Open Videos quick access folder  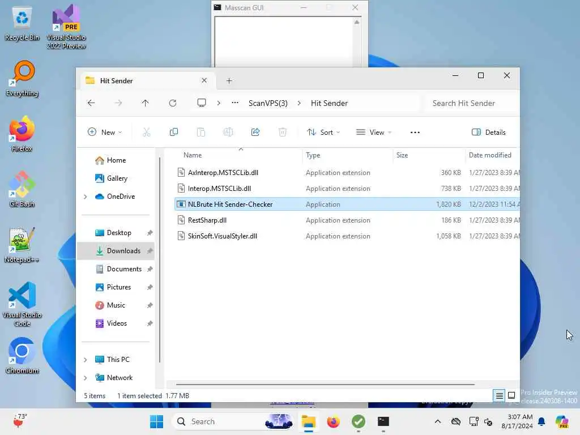click(x=117, y=323)
